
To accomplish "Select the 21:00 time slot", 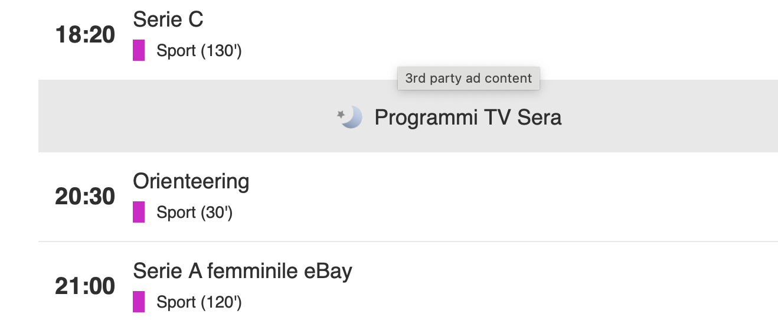I will [85, 286].
